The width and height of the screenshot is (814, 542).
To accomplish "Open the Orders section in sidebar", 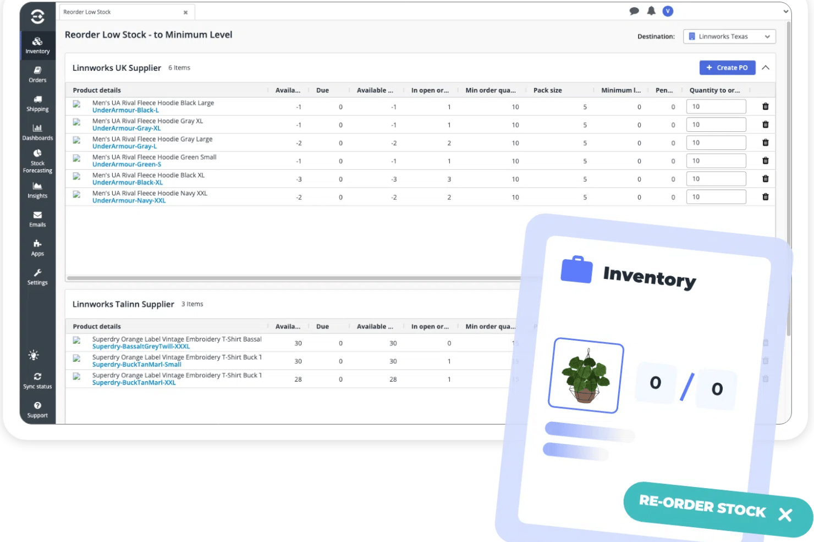I will coord(37,75).
